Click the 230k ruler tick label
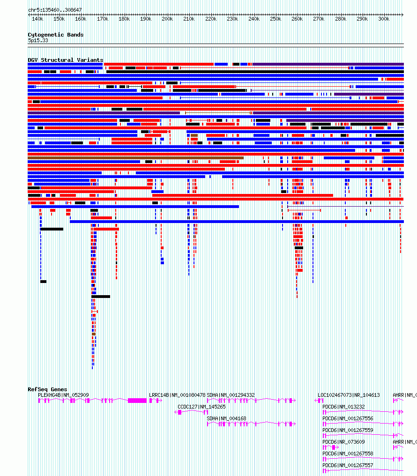This screenshot has height=476, width=417. click(x=232, y=19)
